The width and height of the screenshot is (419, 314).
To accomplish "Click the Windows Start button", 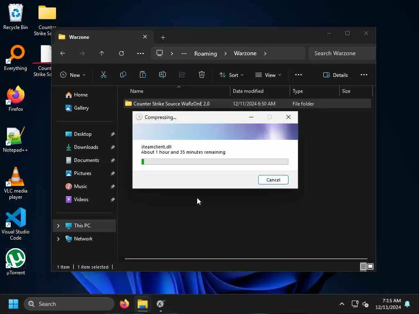I will pyautogui.click(x=14, y=304).
